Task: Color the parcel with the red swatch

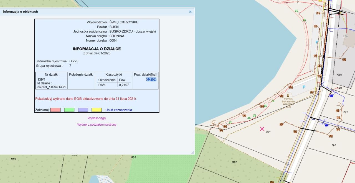Action: click(55, 110)
